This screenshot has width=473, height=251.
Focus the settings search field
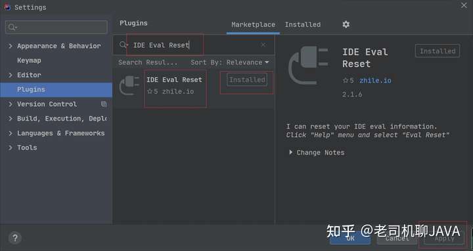[56, 28]
